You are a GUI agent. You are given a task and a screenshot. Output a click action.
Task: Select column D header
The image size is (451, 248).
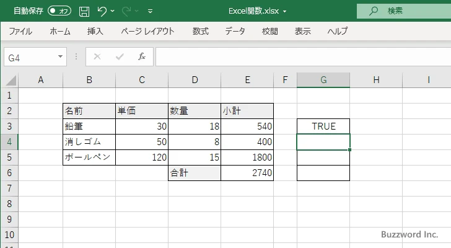click(x=195, y=80)
